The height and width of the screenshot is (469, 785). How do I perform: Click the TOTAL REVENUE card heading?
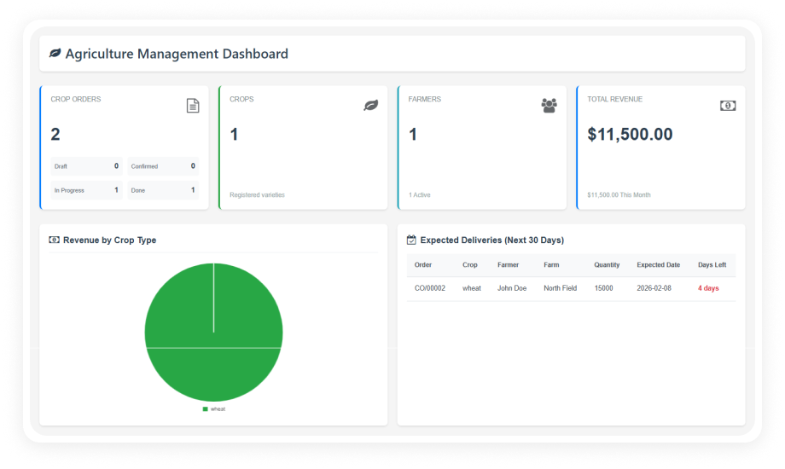tap(615, 99)
